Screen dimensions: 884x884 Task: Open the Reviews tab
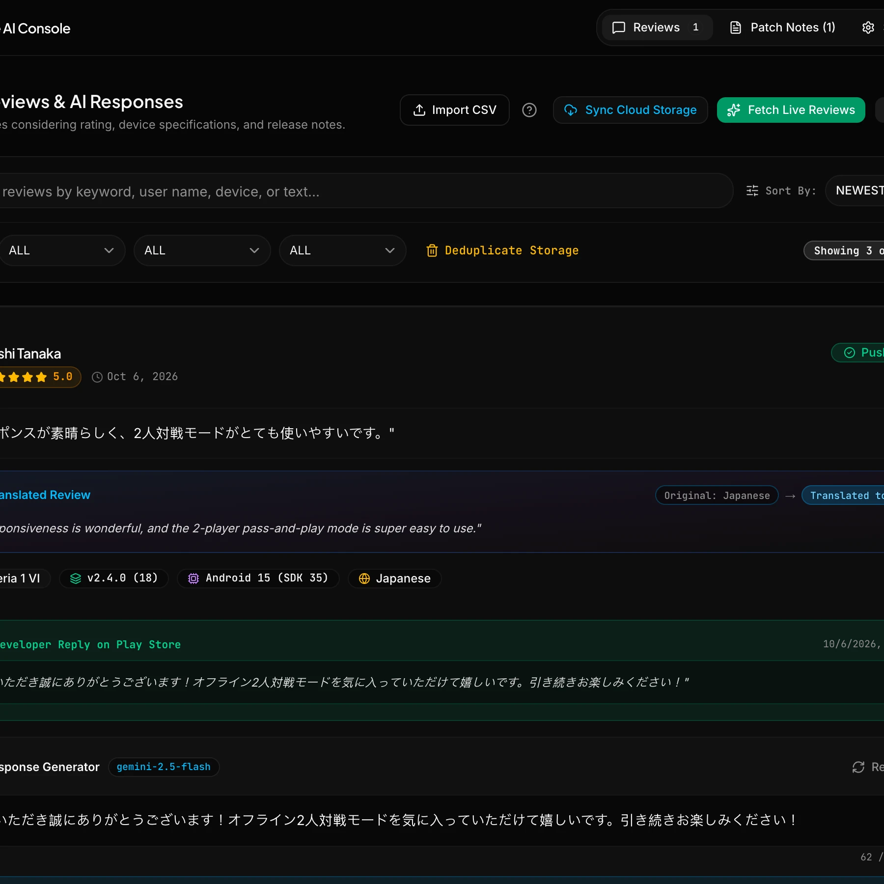point(657,28)
